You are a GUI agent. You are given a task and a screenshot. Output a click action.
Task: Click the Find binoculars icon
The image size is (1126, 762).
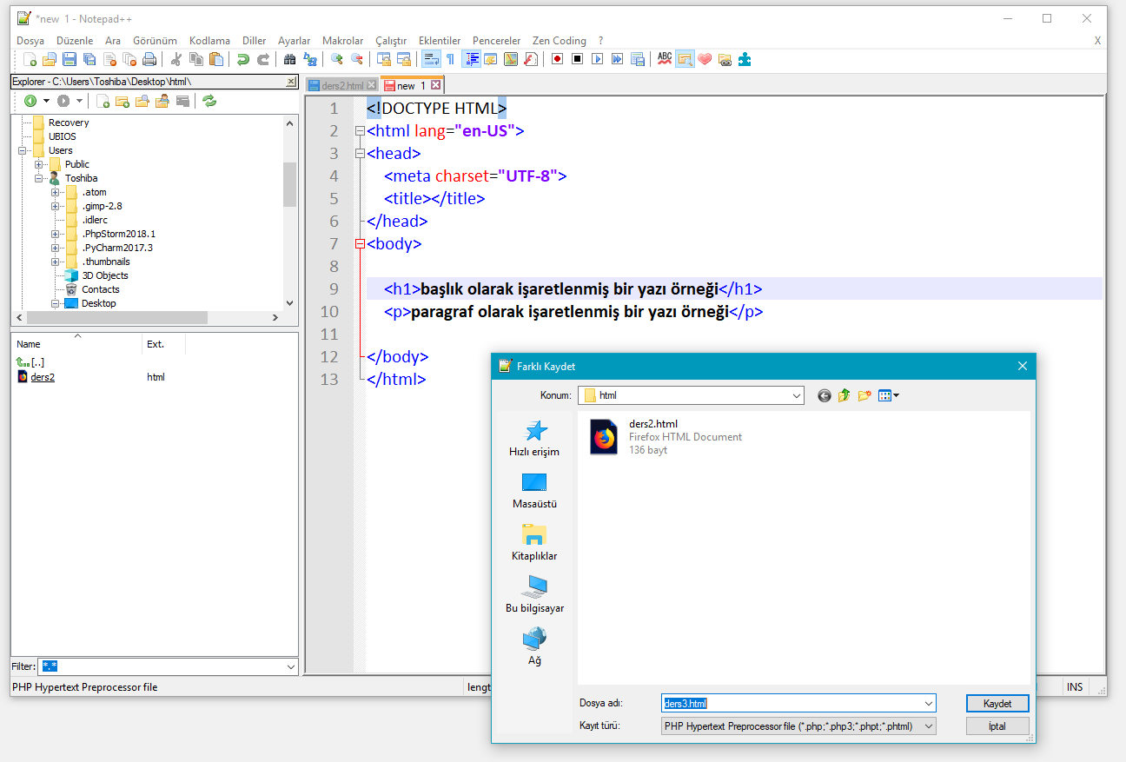pyautogui.click(x=290, y=59)
